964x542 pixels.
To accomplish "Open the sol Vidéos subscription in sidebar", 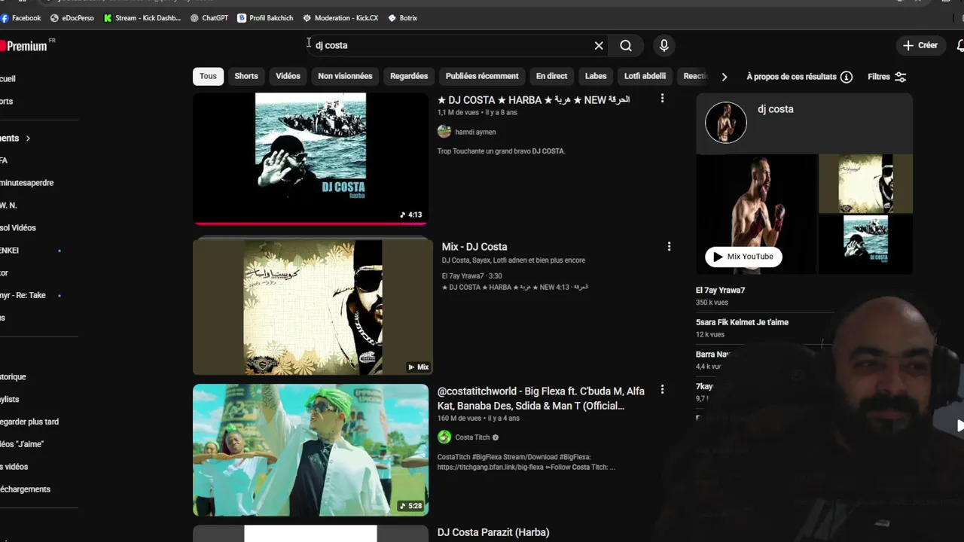I will coord(18,228).
